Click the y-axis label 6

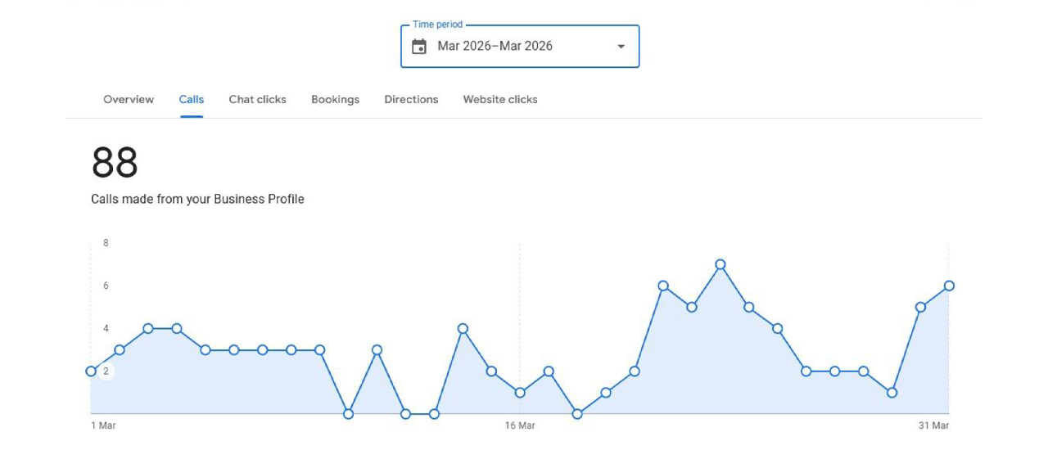pos(106,286)
